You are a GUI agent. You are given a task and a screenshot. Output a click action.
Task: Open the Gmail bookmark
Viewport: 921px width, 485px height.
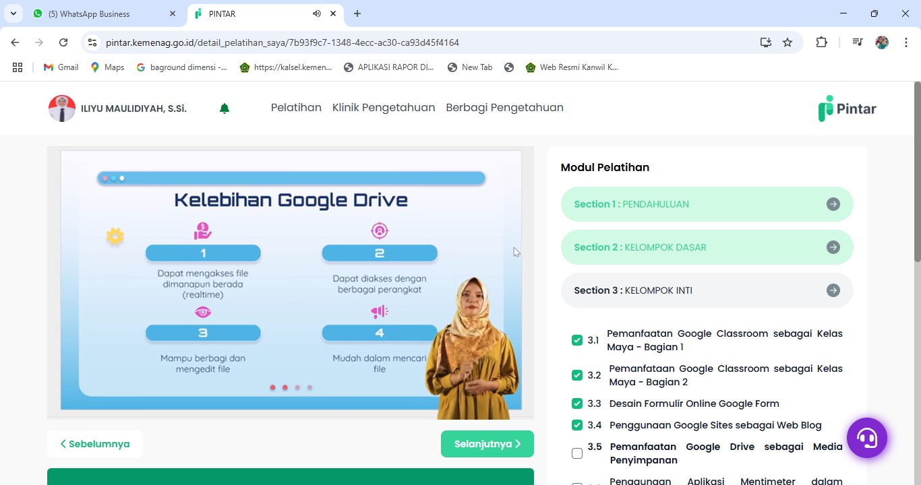(x=61, y=67)
